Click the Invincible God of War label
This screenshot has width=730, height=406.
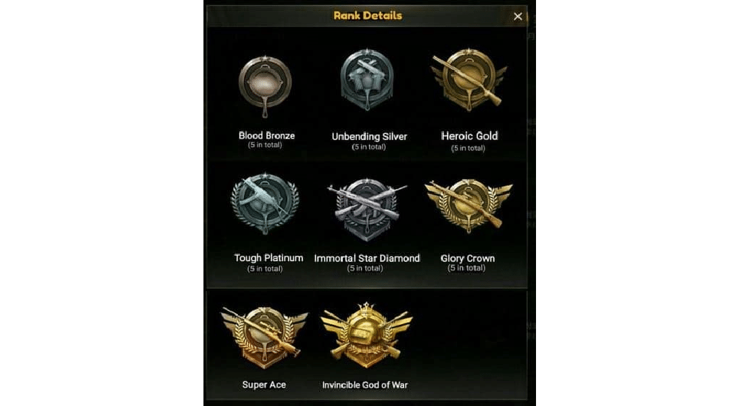(x=365, y=385)
